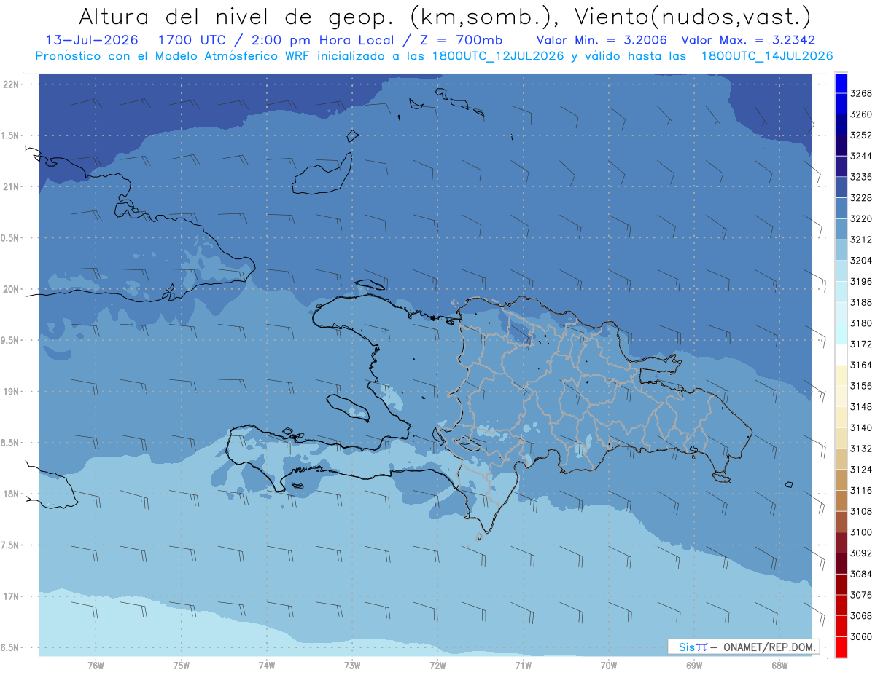Viewport: 875px width, 675px height.
Task: Click the 3132 colorbar value
Action: [860, 449]
